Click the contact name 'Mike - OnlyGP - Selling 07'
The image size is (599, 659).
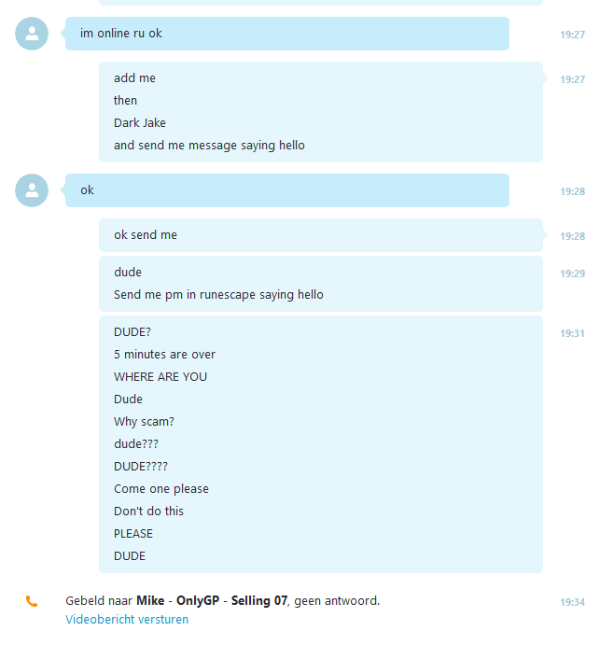212,600
